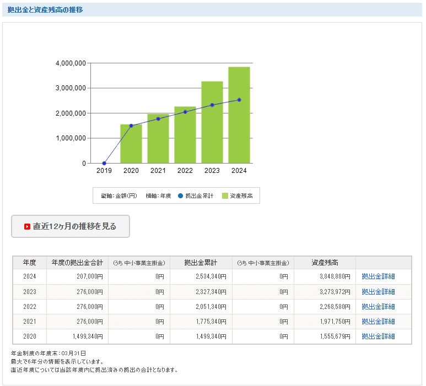Click the 拠出金累計 column header

[201, 263]
